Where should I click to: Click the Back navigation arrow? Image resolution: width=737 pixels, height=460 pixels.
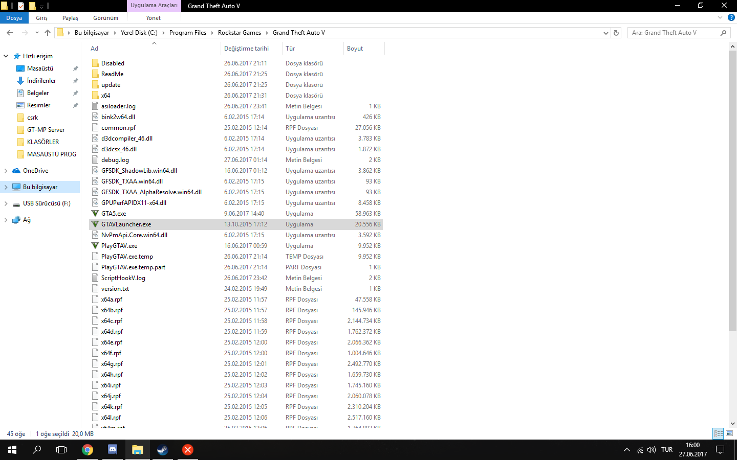10,33
